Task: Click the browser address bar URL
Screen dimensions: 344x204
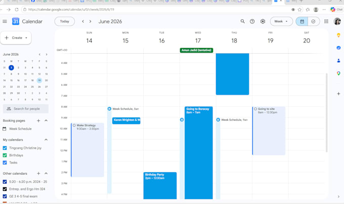Action: pos(71,10)
